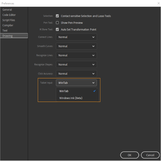Close the Preferences dialog
Screen dimensions: 161x161
pyautogui.click(x=159, y=3)
